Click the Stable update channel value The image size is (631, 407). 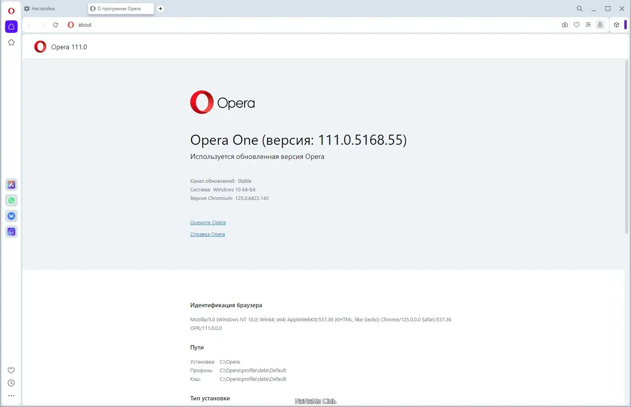[244, 181]
